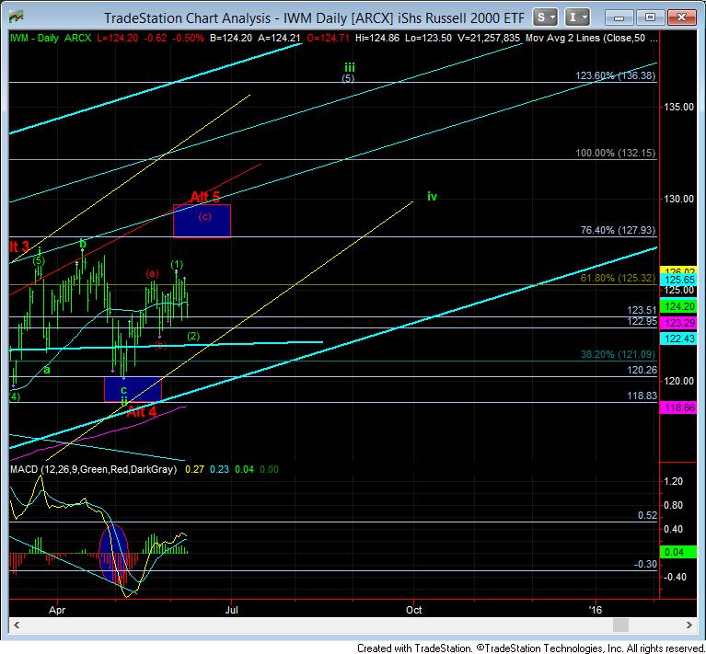Select the green (1) wave label
This screenshot has height=654, width=706.
(x=177, y=265)
